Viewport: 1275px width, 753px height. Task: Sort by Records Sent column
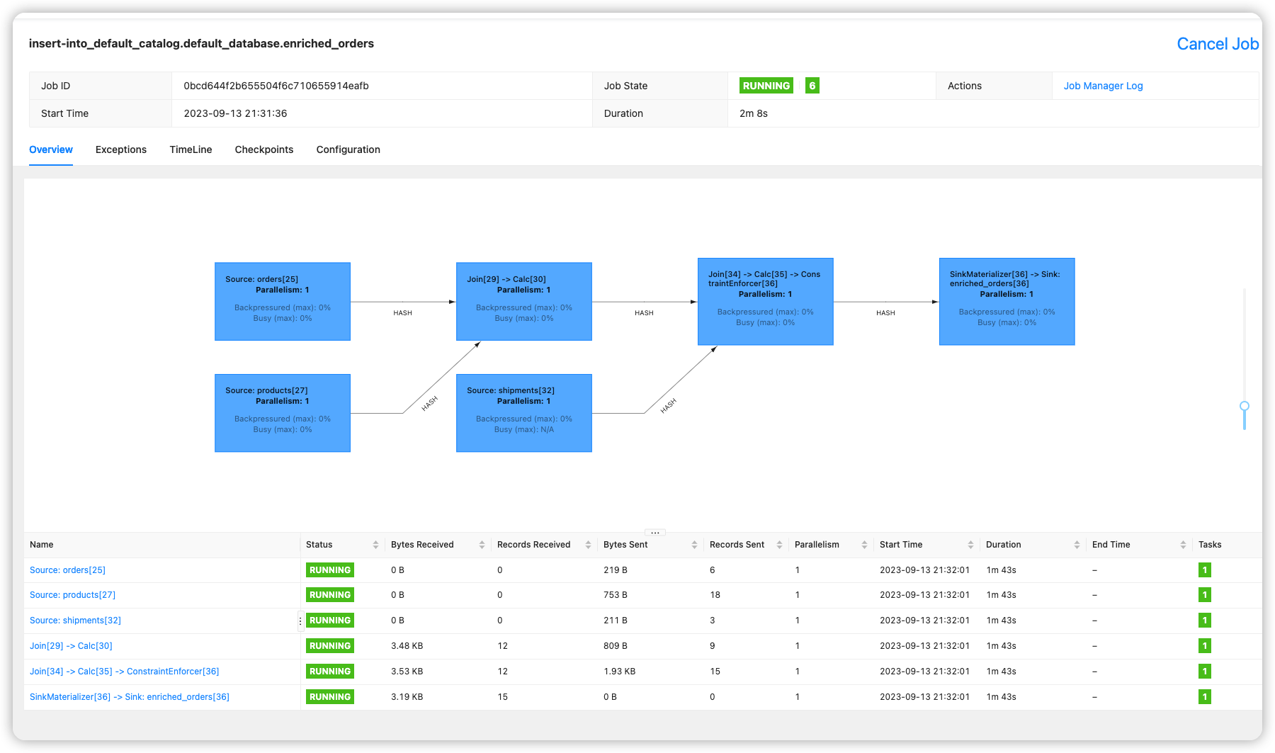pos(779,545)
